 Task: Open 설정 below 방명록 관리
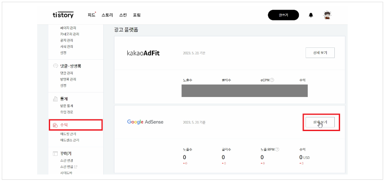coord(63,85)
